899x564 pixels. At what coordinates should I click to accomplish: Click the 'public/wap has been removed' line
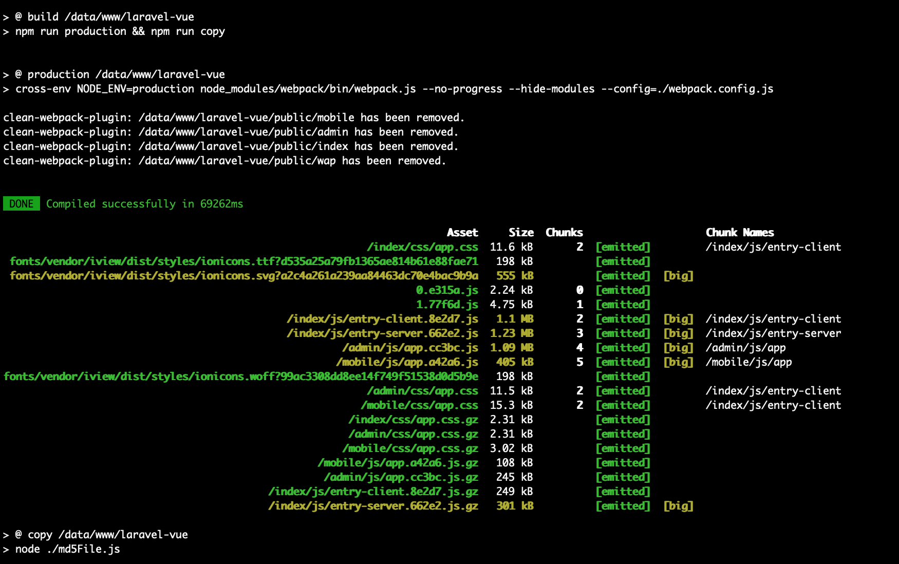click(x=224, y=161)
